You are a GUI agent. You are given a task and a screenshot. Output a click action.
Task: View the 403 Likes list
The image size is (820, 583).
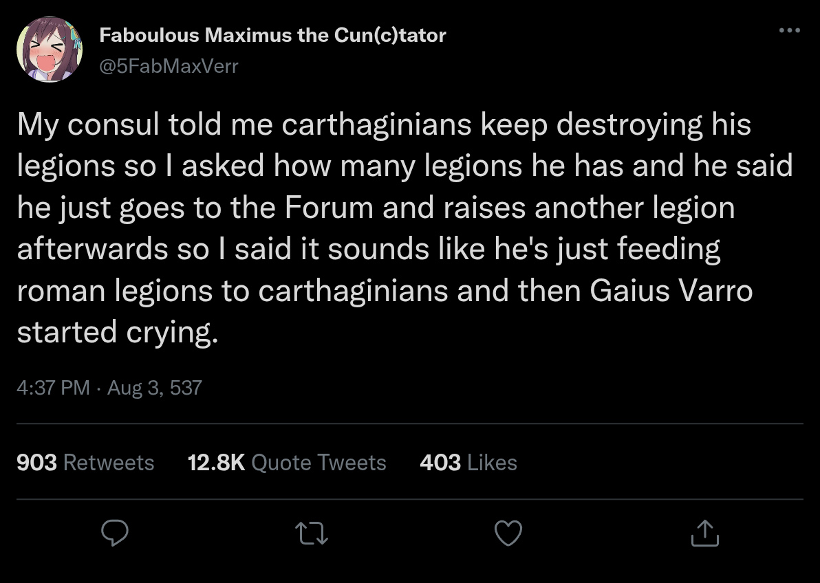(x=468, y=462)
